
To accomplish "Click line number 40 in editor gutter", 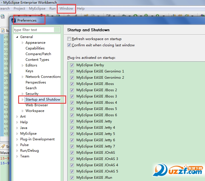I will click(6, 95).
